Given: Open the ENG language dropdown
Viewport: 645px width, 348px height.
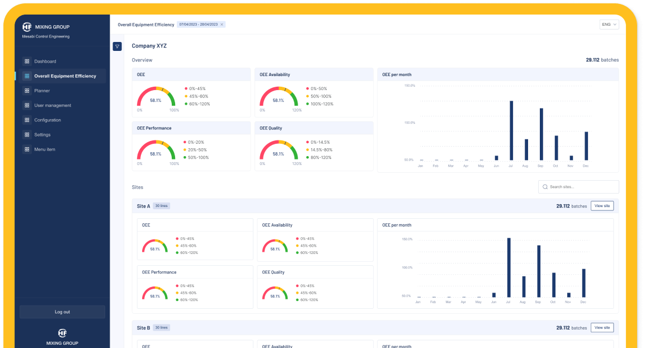Looking at the screenshot, I should [x=609, y=25].
